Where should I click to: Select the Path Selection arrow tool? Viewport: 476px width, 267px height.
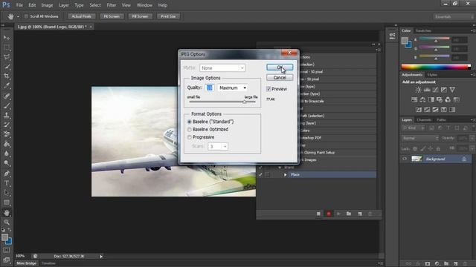(x=7, y=193)
